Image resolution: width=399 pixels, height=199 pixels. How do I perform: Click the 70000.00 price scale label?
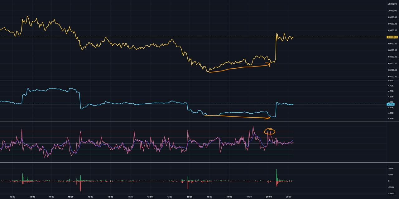click(x=392, y=11)
